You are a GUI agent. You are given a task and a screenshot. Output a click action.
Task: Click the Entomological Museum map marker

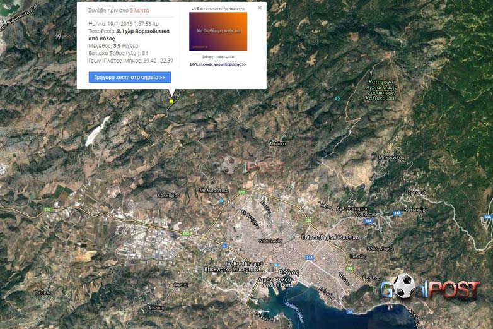click(298, 237)
